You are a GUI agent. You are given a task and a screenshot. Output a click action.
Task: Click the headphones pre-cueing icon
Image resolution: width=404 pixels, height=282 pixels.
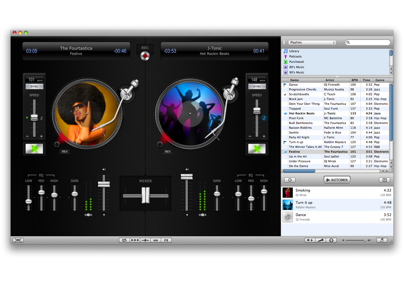[331, 240]
